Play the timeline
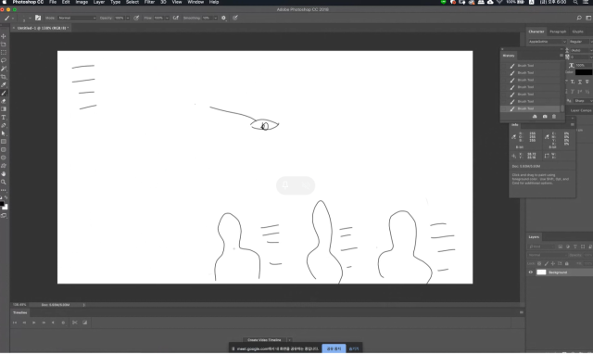The width and height of the screenshot is (593, 354). [33, 322]
